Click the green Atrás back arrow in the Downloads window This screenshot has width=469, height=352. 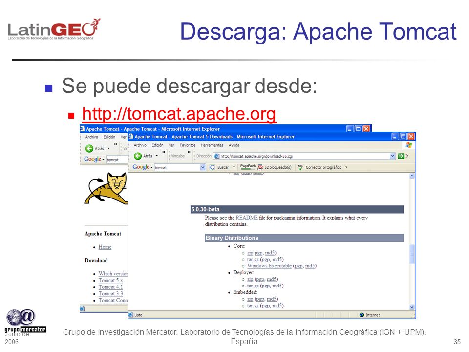click(138, 156)
